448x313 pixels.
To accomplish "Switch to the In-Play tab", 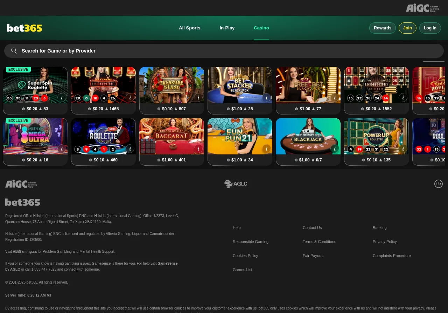I will coord(227,28).
